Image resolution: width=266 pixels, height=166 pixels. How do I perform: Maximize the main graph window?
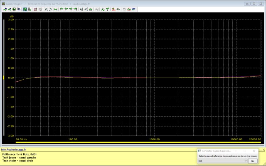(x=254, y=4)
